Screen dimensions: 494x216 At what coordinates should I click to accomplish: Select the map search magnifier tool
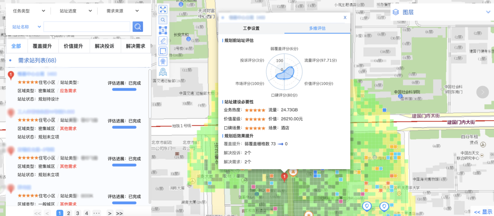(x=163, y=20)
